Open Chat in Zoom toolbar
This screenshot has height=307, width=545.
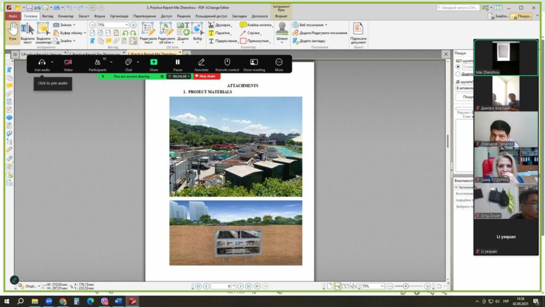click(128, 64)
